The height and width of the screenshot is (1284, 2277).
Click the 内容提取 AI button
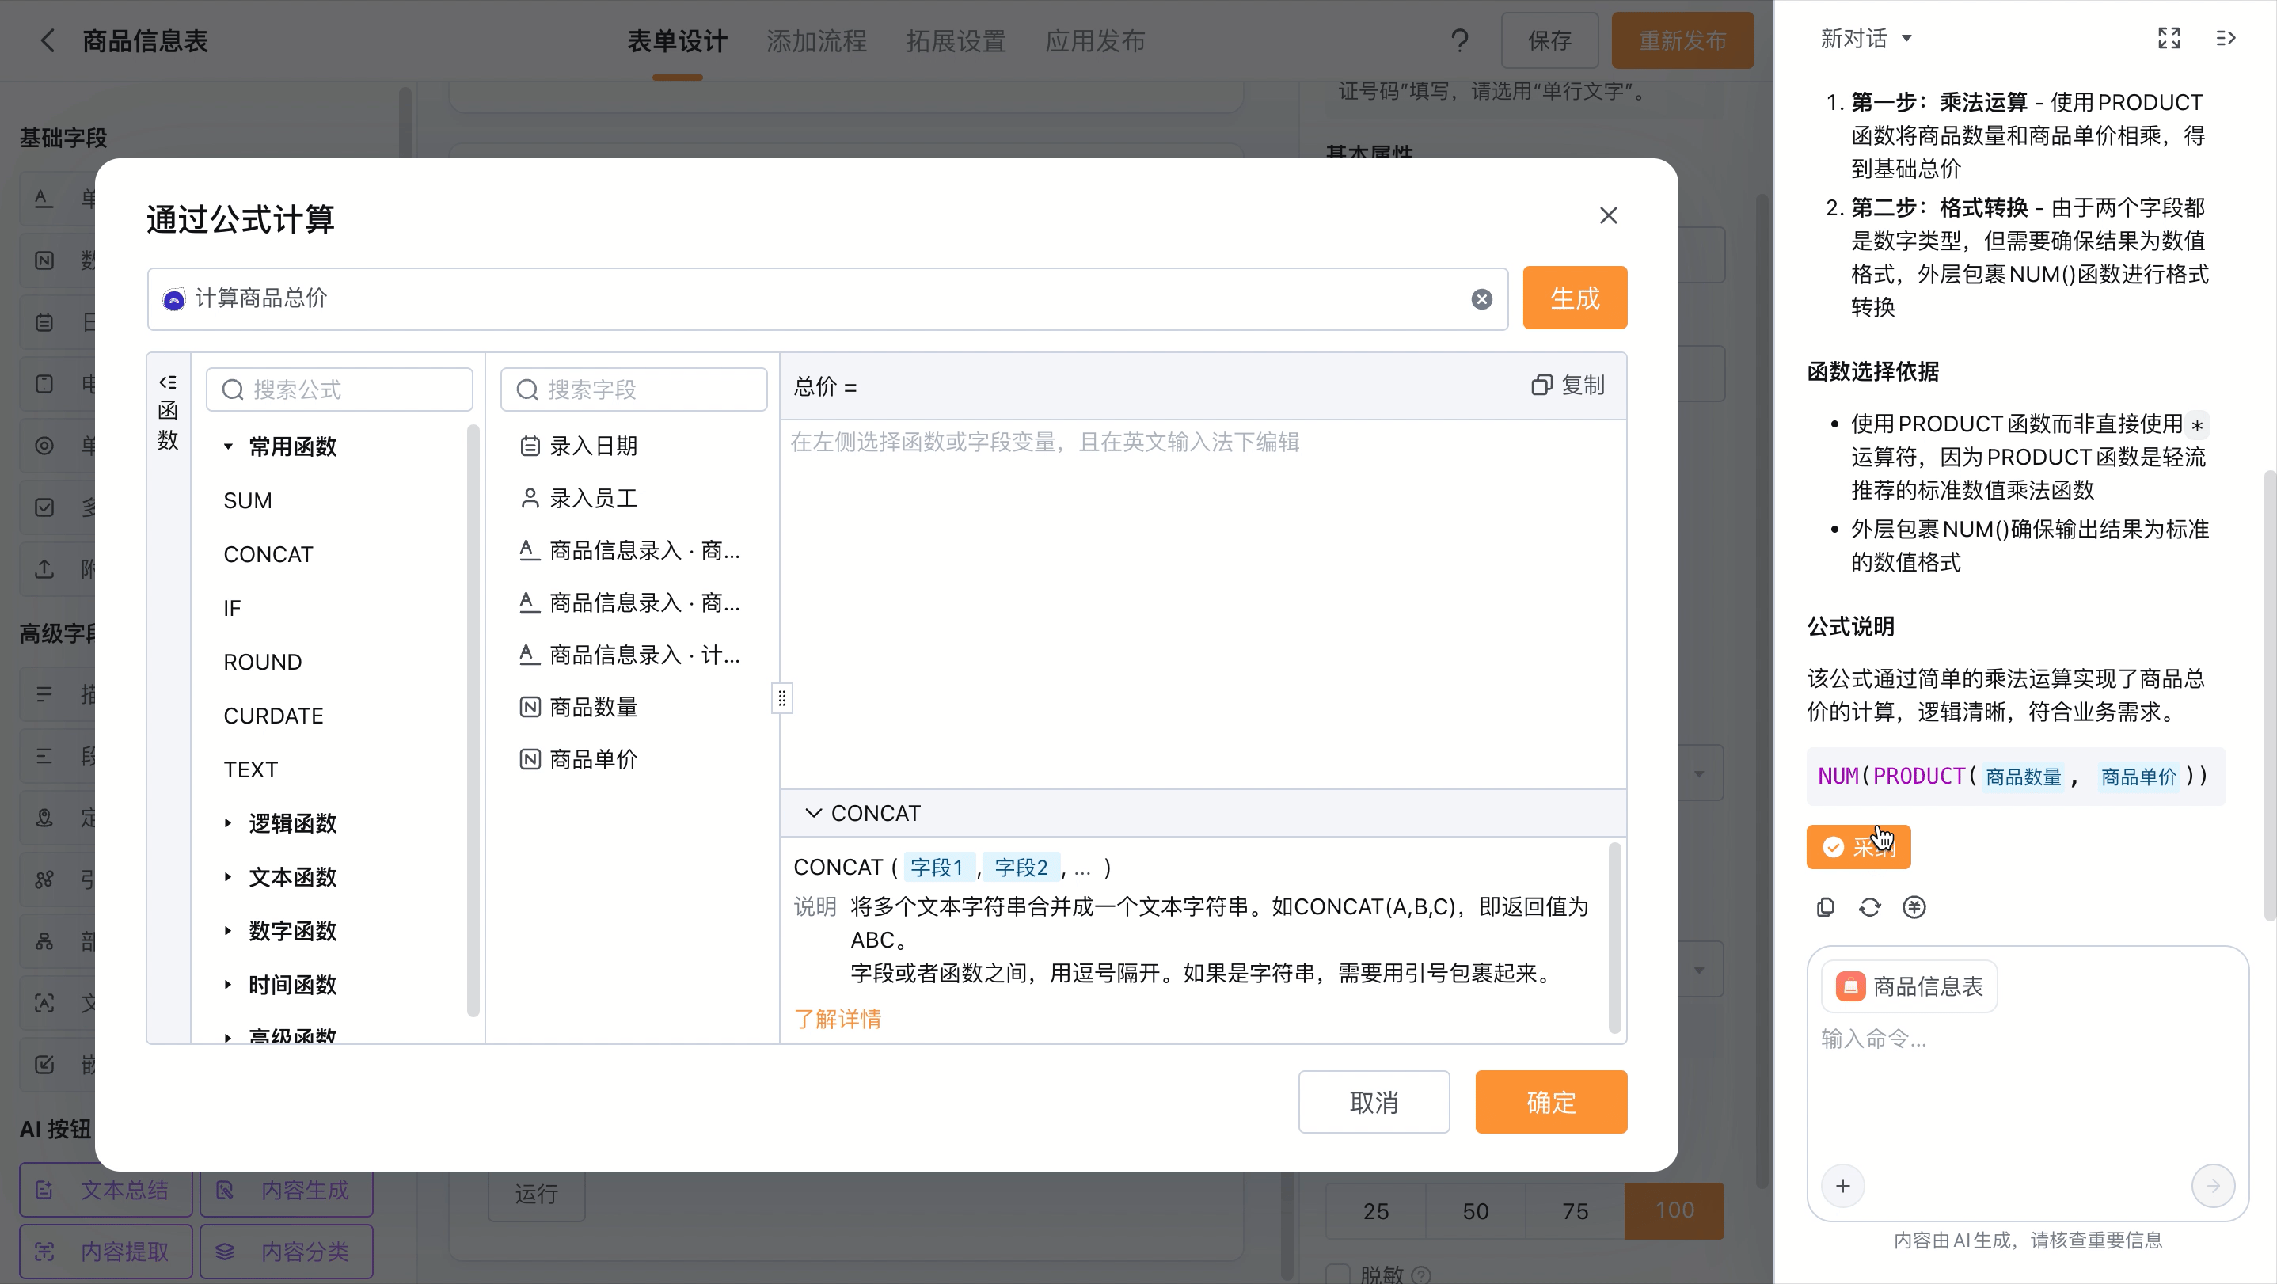[x=106, y=1252]
